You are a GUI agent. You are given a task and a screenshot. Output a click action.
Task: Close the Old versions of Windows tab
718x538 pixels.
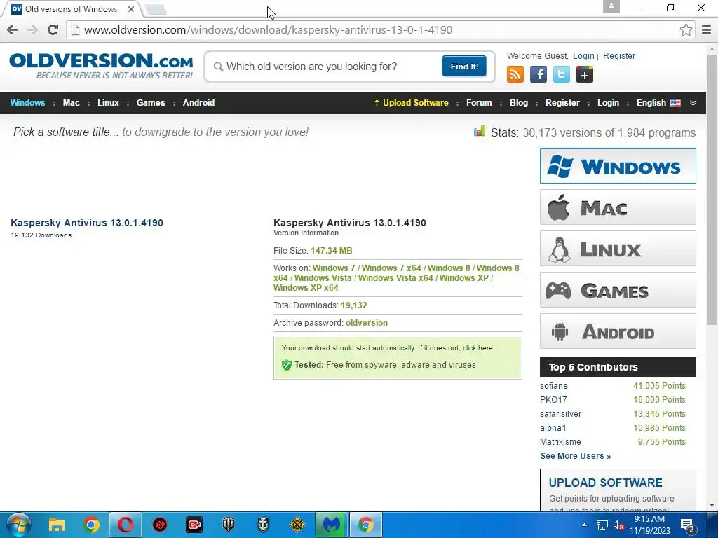(131, 8)
